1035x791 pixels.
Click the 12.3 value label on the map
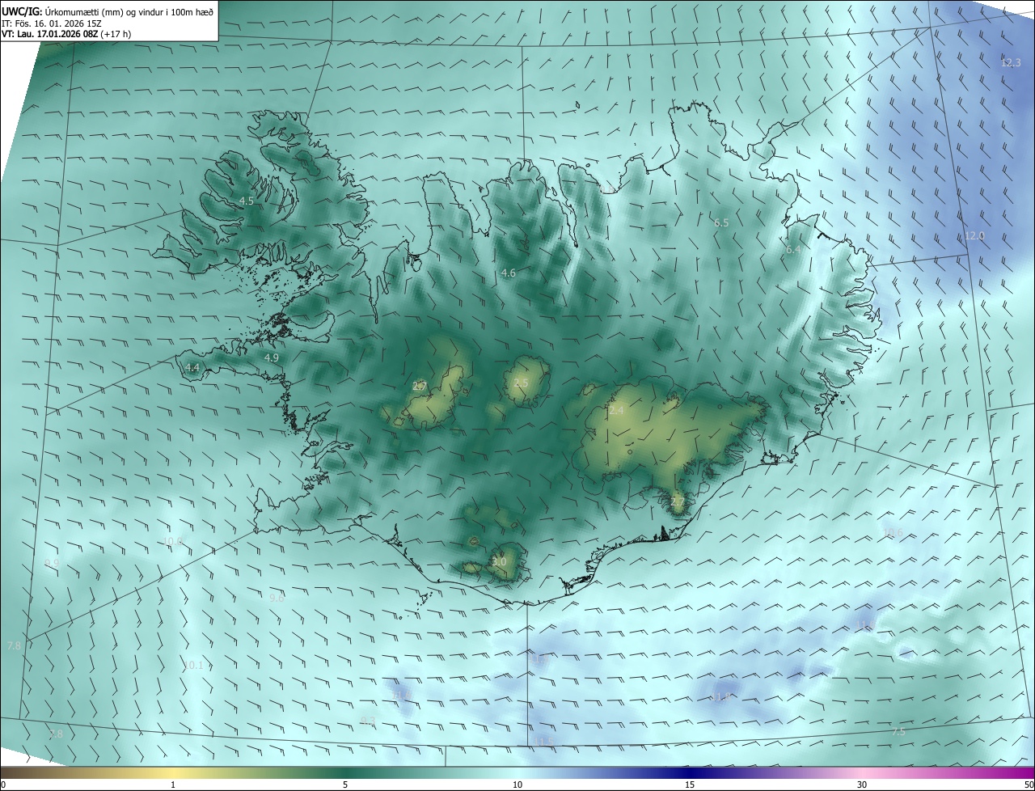pos(1012,62)
